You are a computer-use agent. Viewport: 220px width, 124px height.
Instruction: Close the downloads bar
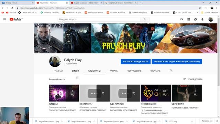click(x=217, y=121)
